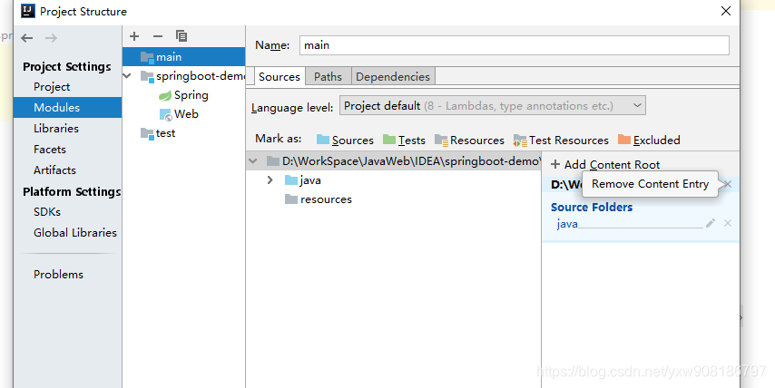The image size is (775, 388).
Task: Open Global Libraries settings
Action: pyautogui.click(x=75, y=232)
